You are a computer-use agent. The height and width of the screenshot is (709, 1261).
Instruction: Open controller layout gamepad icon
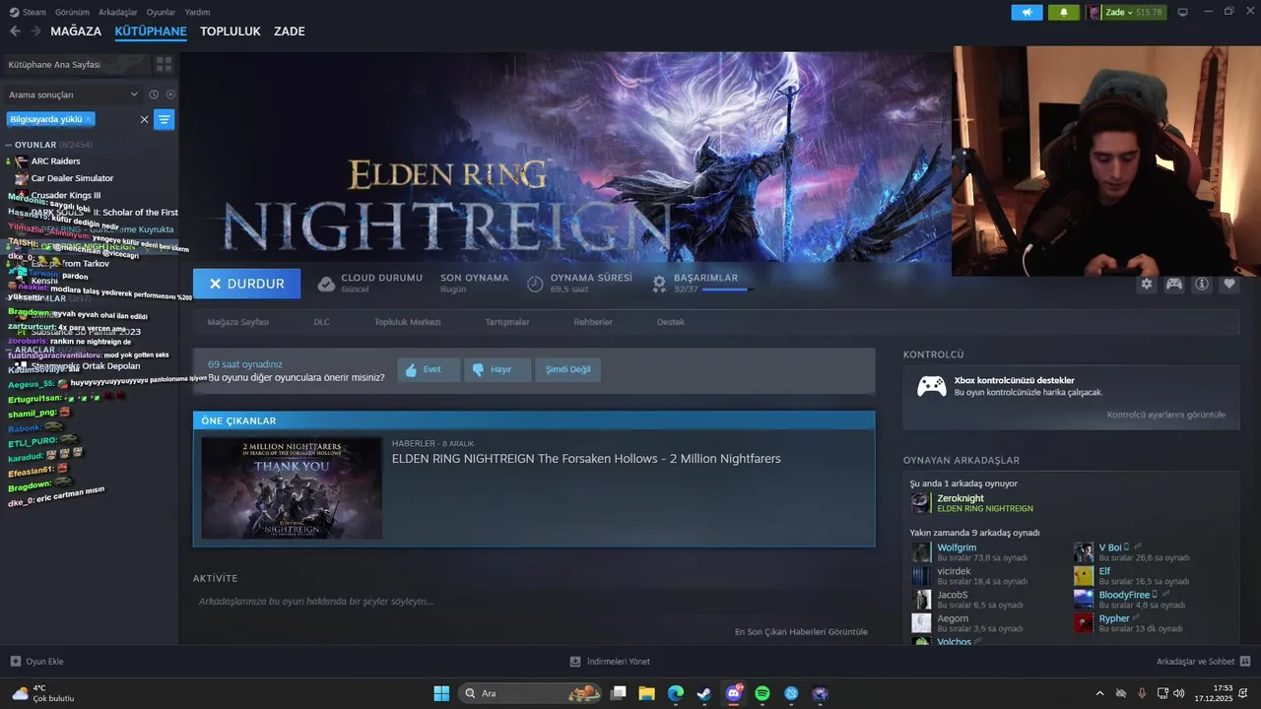coord(1174,284)
